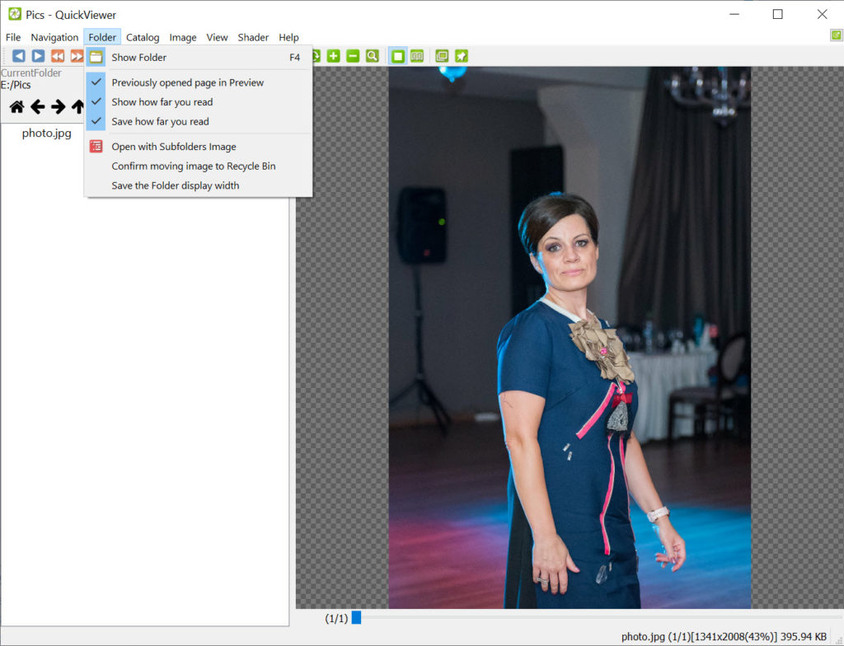
Task: Click the status bar photo.jpg info text
Action: pos(724,637)
